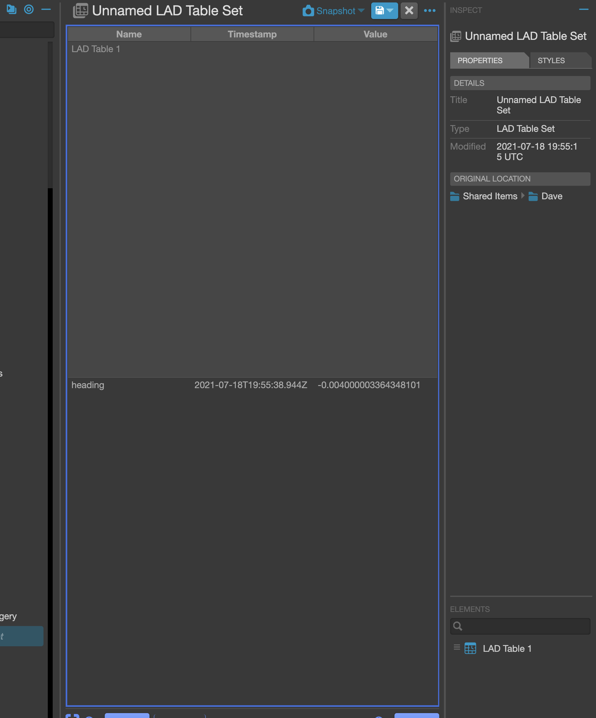Click the blue target focus icon top-left
The image size is (596, 718).
tap(29, 10)
